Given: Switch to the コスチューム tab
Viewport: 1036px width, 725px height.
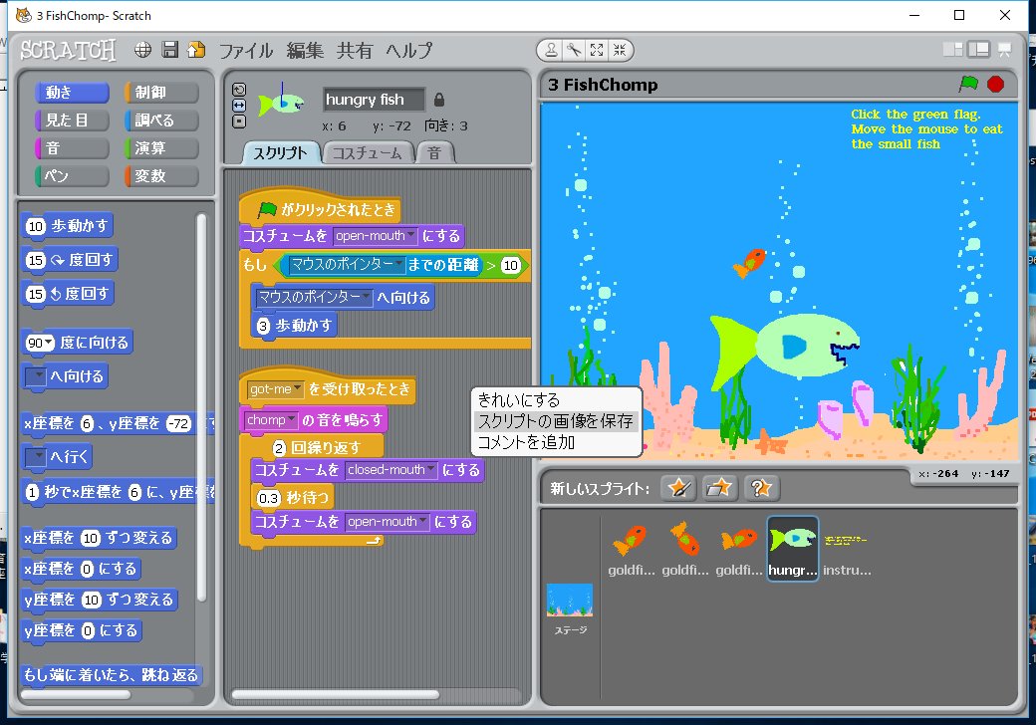Looking at the screenshot, I should (x=368, y=153).
